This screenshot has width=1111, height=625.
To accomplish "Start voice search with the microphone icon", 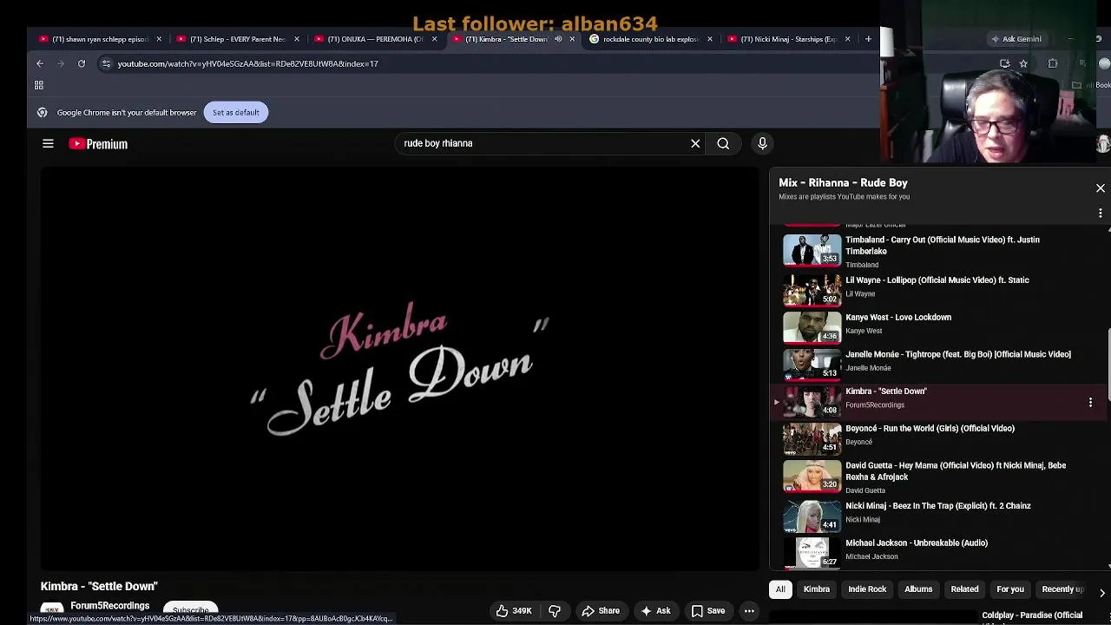I will [762, 143].
